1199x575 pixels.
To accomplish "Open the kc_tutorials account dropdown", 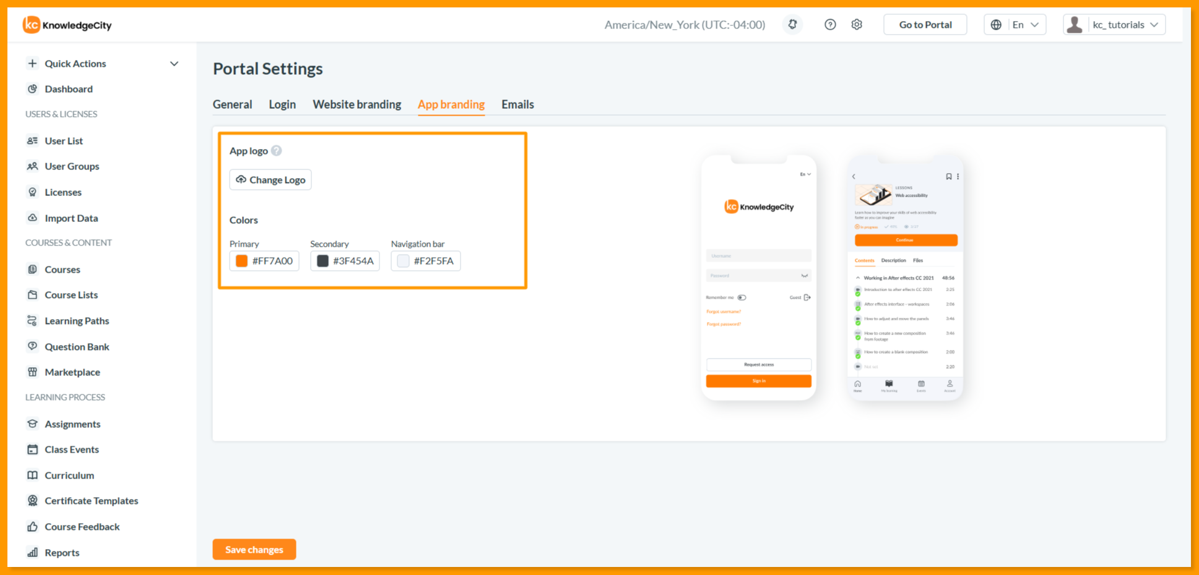I will [1114, 25].
